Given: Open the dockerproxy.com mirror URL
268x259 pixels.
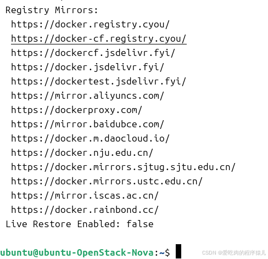Looking at the screenshot, I should 76,110.
